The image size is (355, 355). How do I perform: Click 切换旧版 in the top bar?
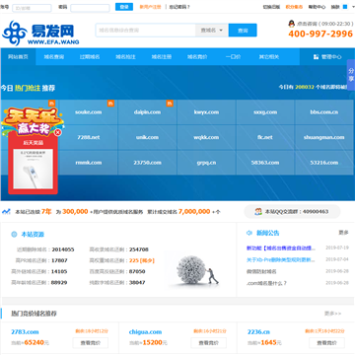(271, 7)
